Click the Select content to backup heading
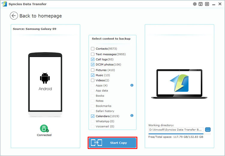Screen dimensions: 225x156 click(x=111, y=39)
